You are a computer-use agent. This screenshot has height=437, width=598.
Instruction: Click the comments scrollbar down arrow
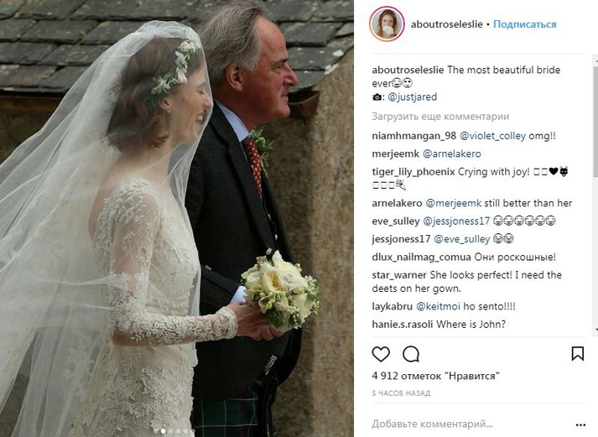(595, 330)
